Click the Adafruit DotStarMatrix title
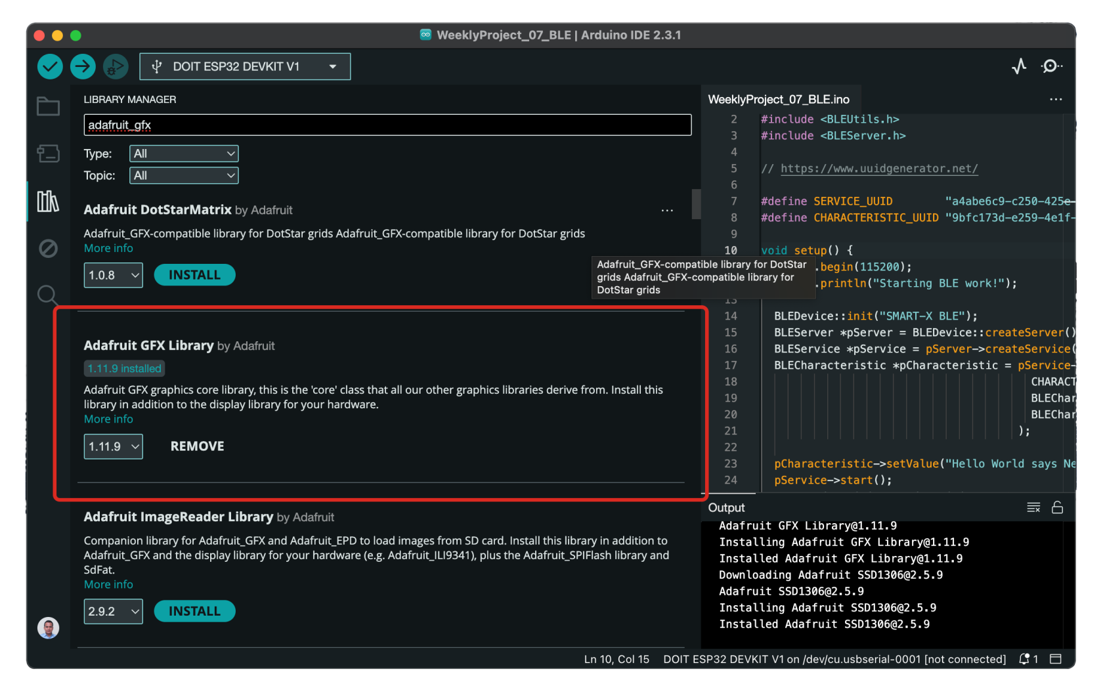 pyautogui.click(x=158, y=209)
